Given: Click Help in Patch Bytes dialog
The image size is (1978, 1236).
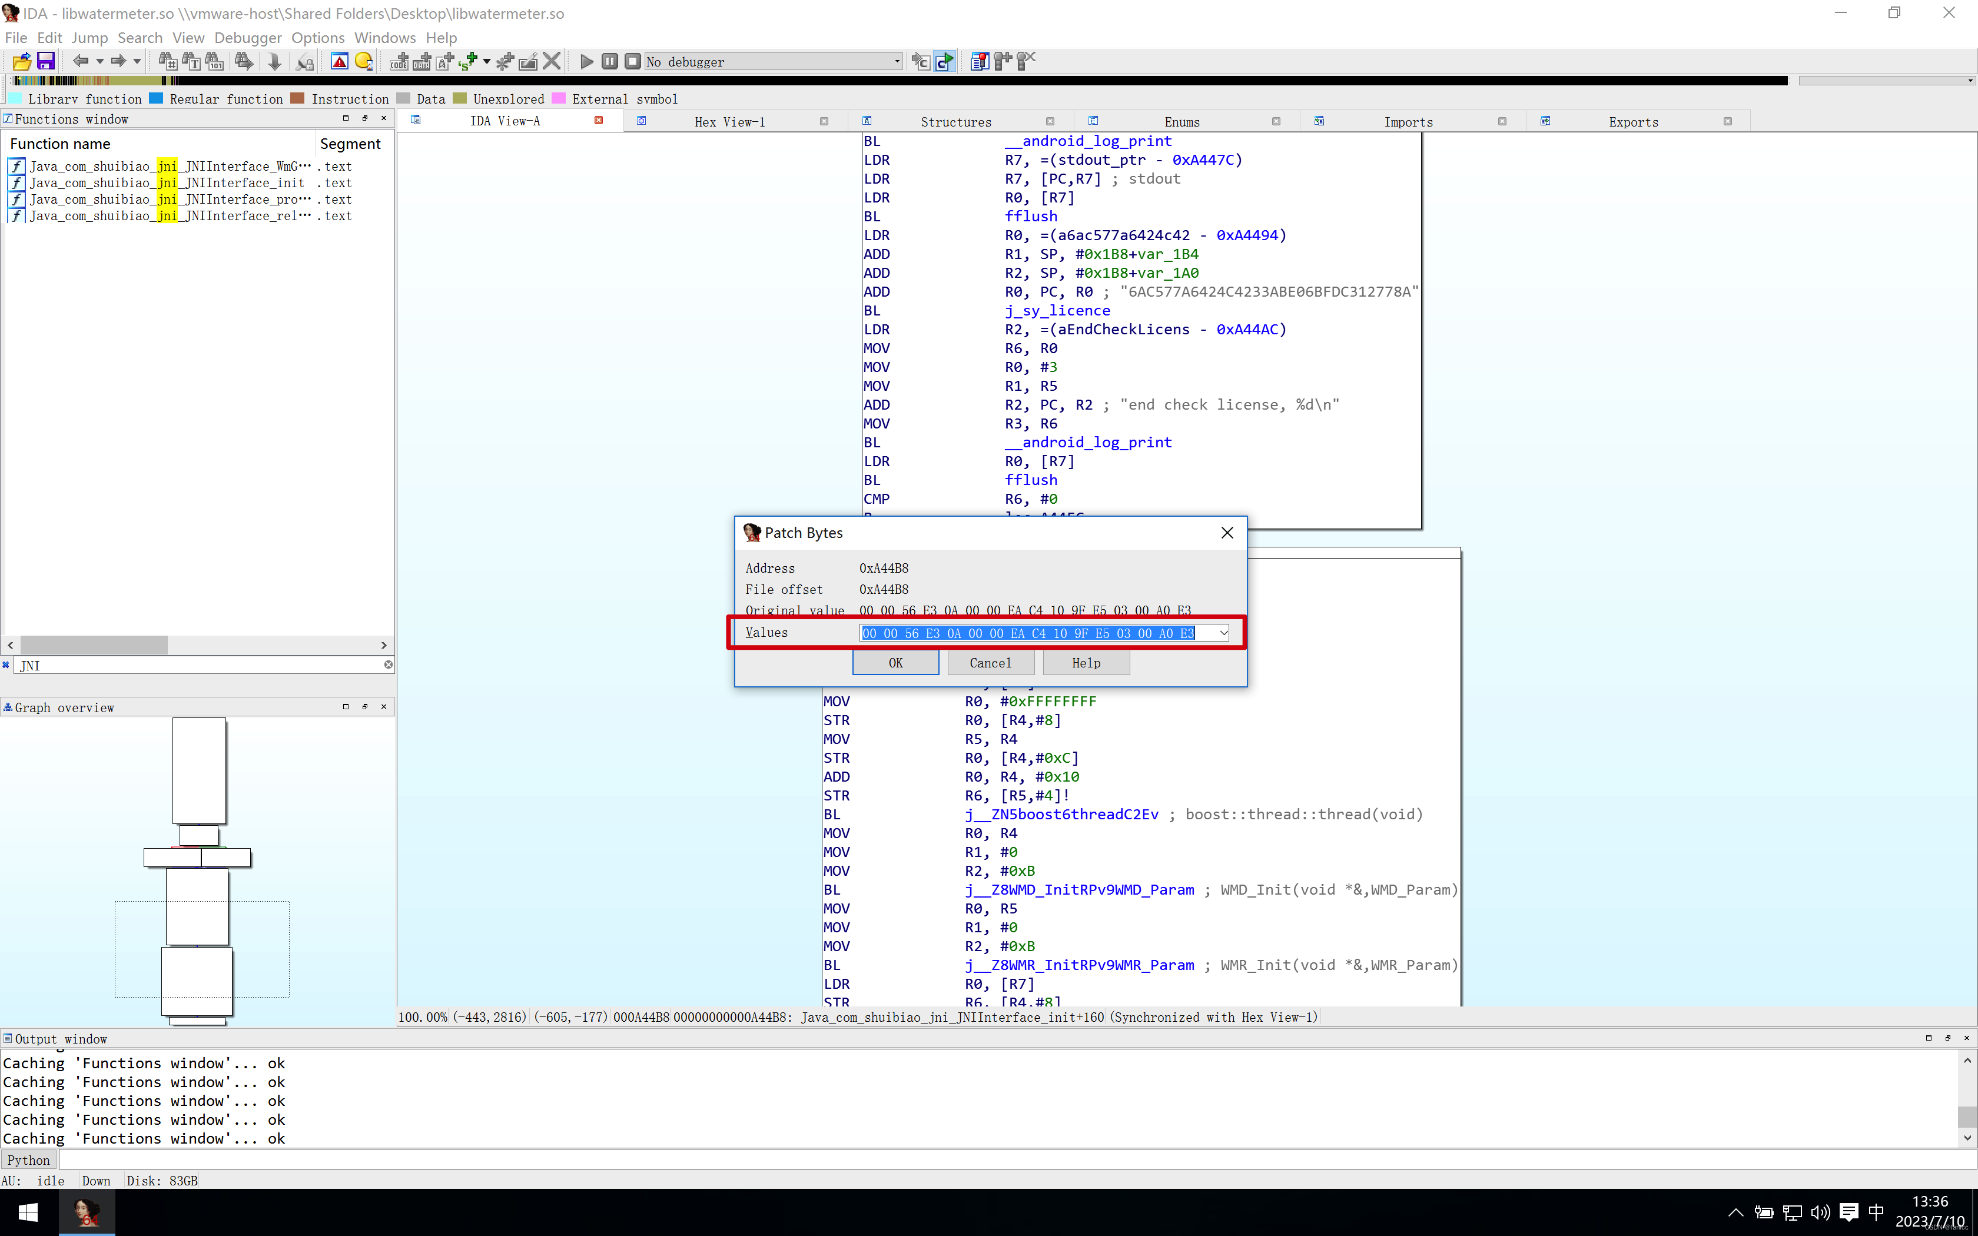Looking at the screenshot, I should pyautogui.click(x=1086, y=663).
